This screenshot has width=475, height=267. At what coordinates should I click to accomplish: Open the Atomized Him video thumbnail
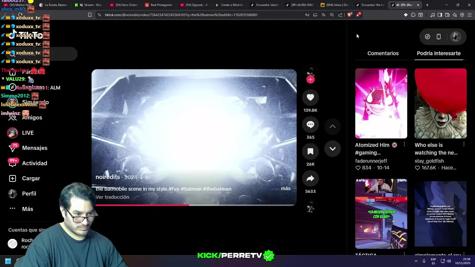pos(381,103)
